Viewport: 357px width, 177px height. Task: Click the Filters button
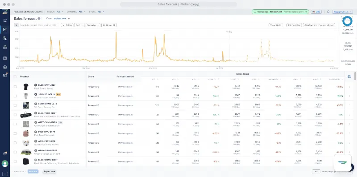pos(67,25)
